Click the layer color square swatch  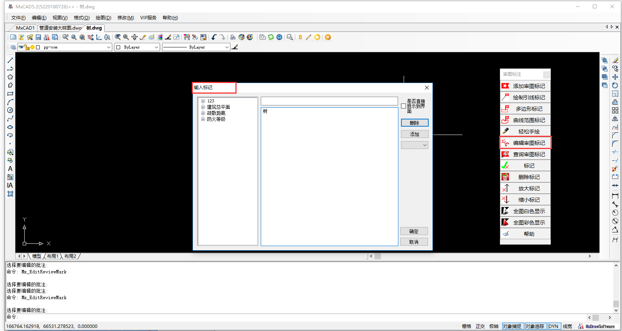pos(38,47)
